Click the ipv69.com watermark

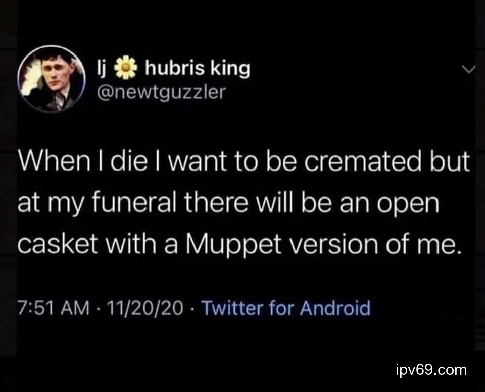point(430,370)
